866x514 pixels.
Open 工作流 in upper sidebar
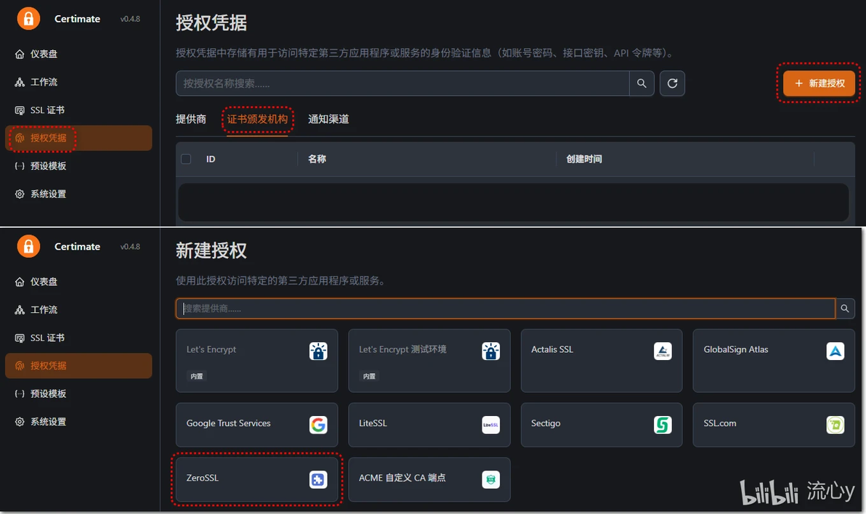(78, 82)
